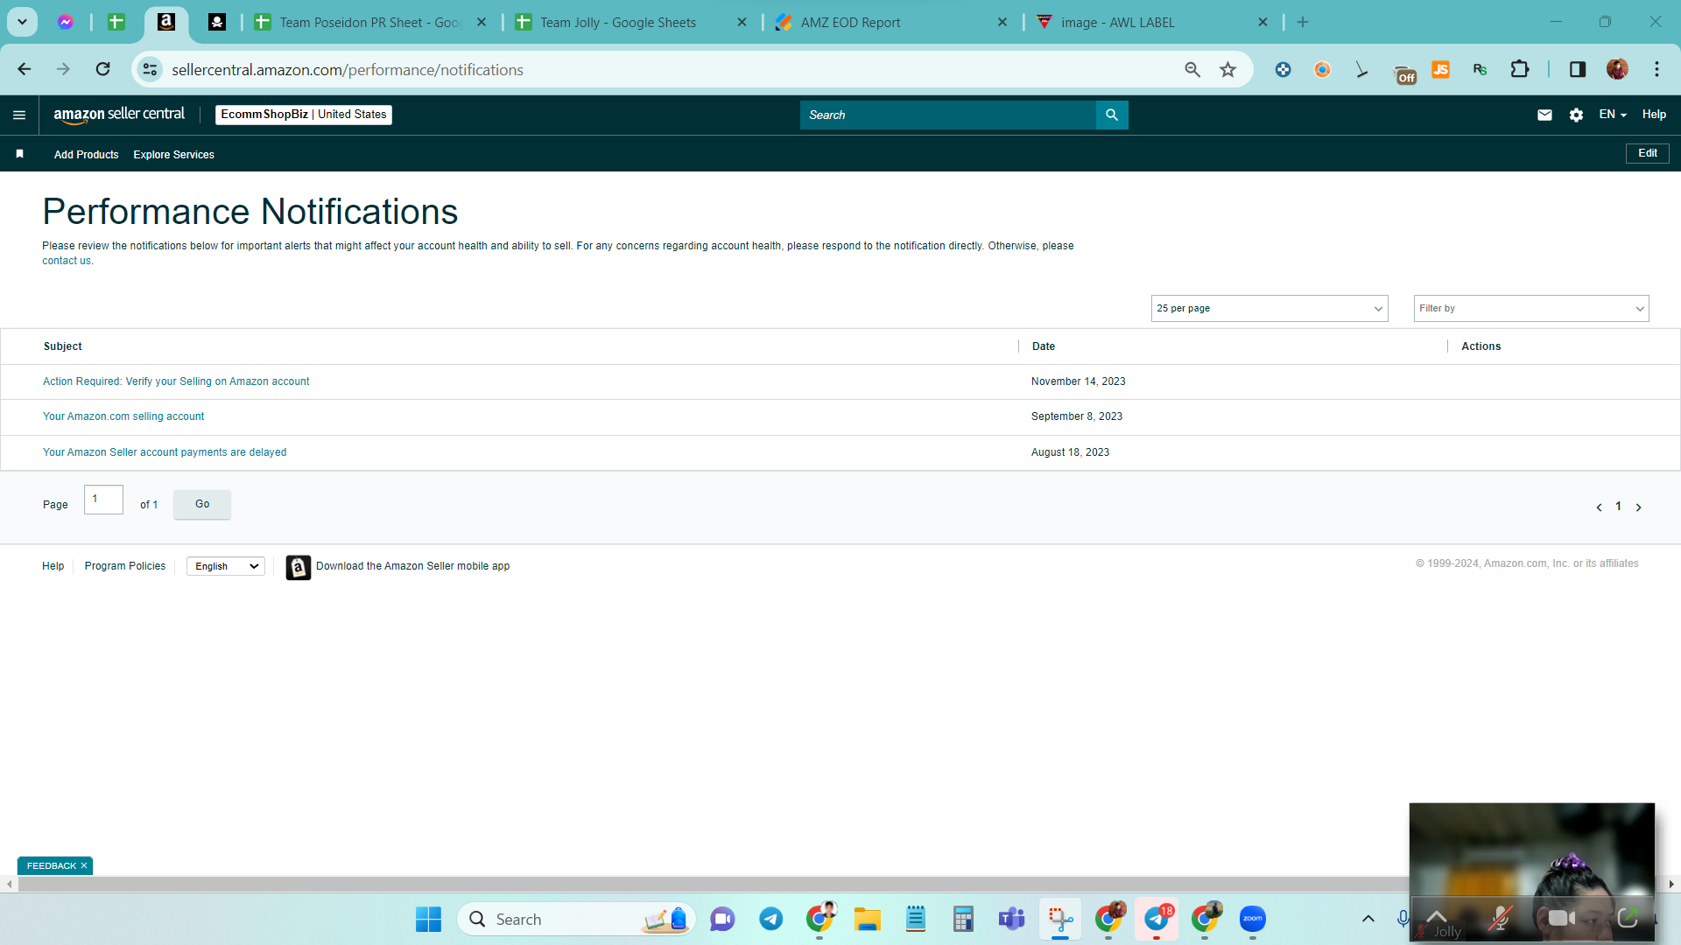The width and height of the screenshot is (1681, 945).
Task: Switch to the Team Poseidon PR Sheet tab
Action: click(369, 23)
